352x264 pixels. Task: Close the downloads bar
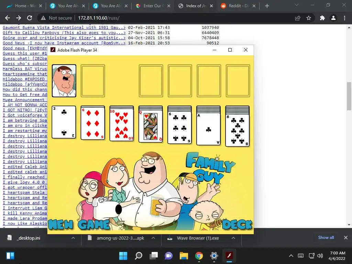[346, 238]
